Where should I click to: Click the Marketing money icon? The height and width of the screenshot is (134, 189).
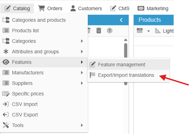click(141, 8)
